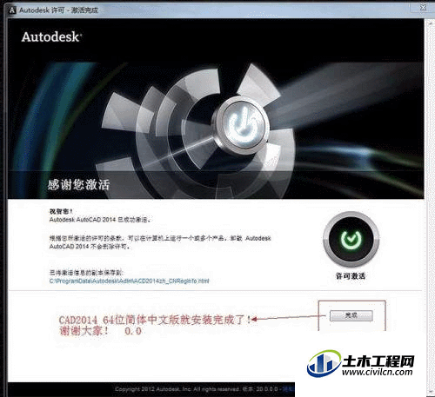The height and width of the screenshot is (397, 435).
Task: Select the 祝贺您! congratulation text
Action: point(61,211)
